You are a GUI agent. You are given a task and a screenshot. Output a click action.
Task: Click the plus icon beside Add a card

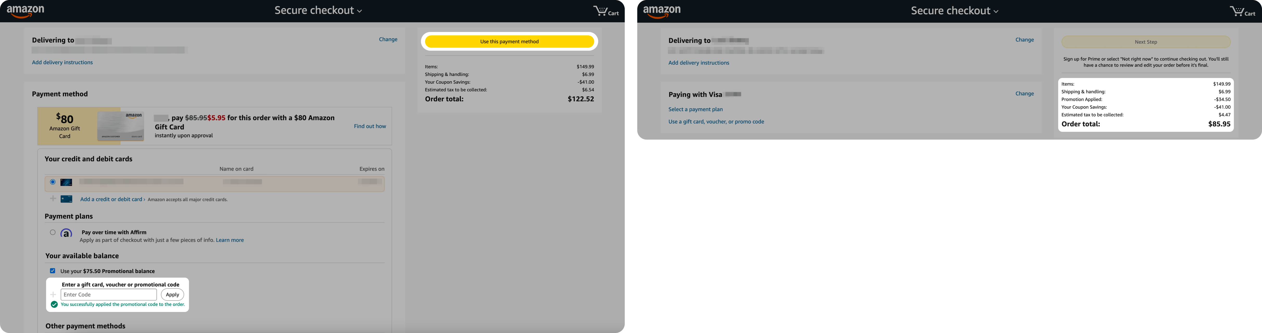pos(53,199)
